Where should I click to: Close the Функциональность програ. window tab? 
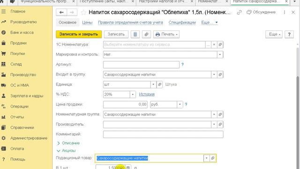[74, 1]
